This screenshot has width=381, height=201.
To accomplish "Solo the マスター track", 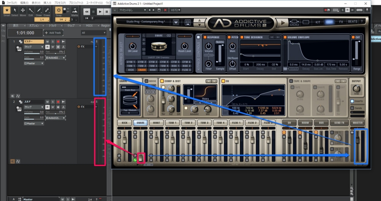I will coord(53,42).
